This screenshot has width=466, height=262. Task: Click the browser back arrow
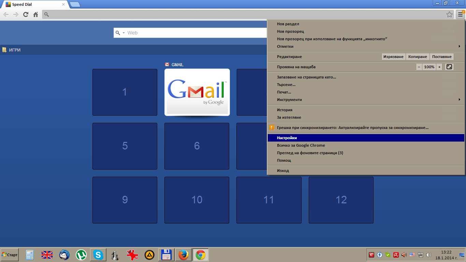(6, 14)
